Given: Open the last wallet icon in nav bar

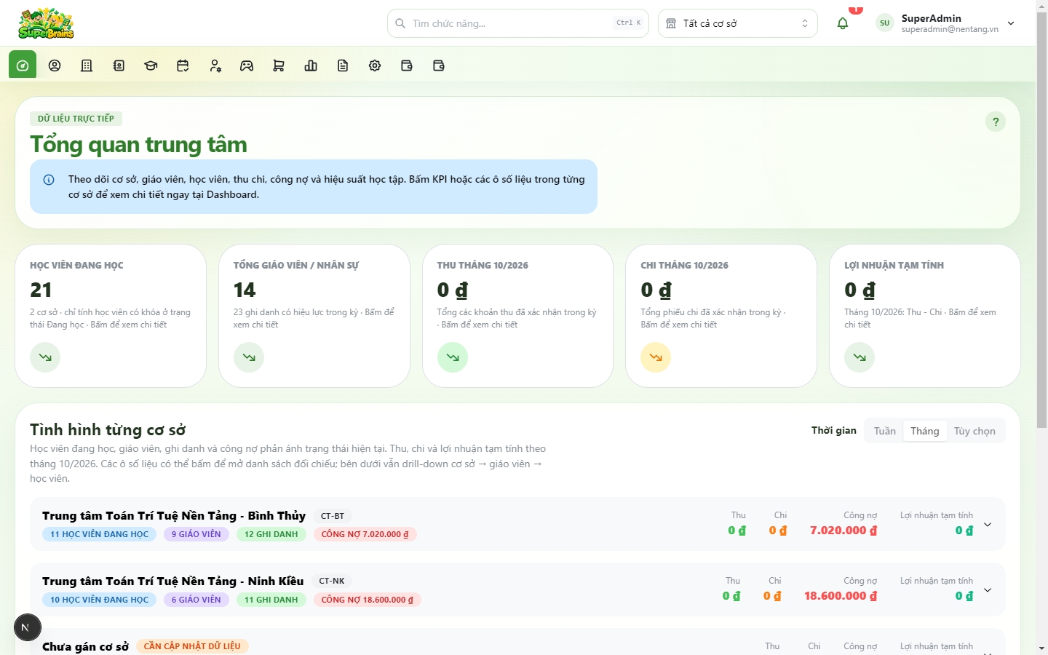Looking at the screenshot, I should [x=439, y=65].
